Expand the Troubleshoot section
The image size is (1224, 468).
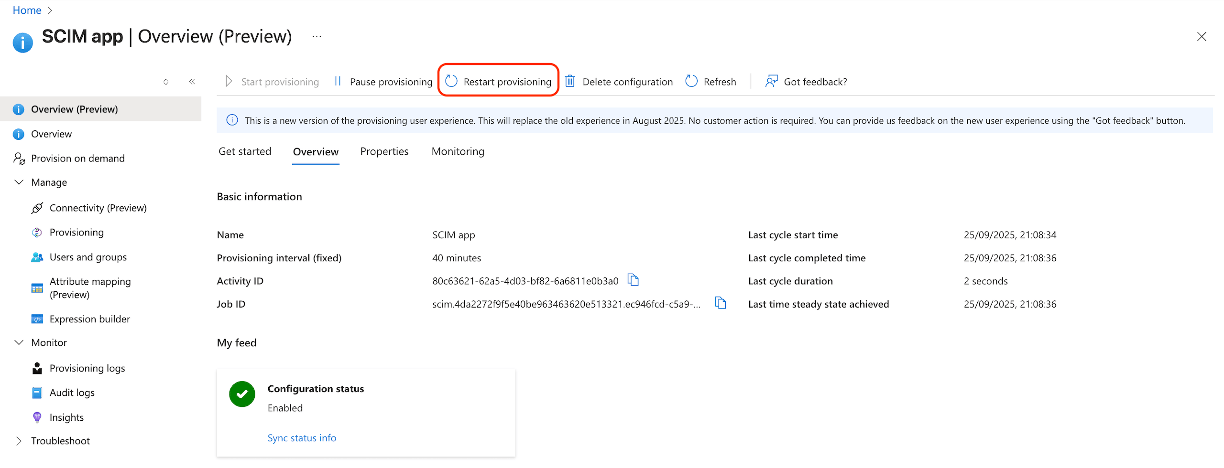point(19,440)
